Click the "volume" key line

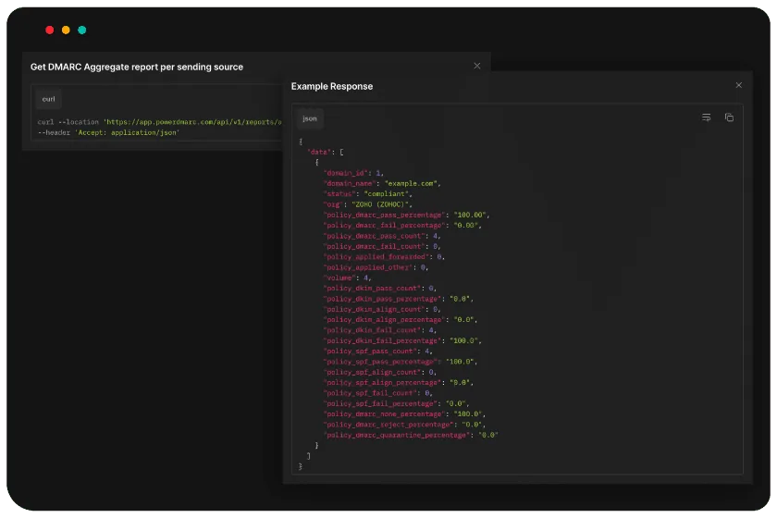[348, 277]
